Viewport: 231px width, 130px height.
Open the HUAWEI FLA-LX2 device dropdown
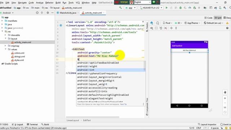151,8
